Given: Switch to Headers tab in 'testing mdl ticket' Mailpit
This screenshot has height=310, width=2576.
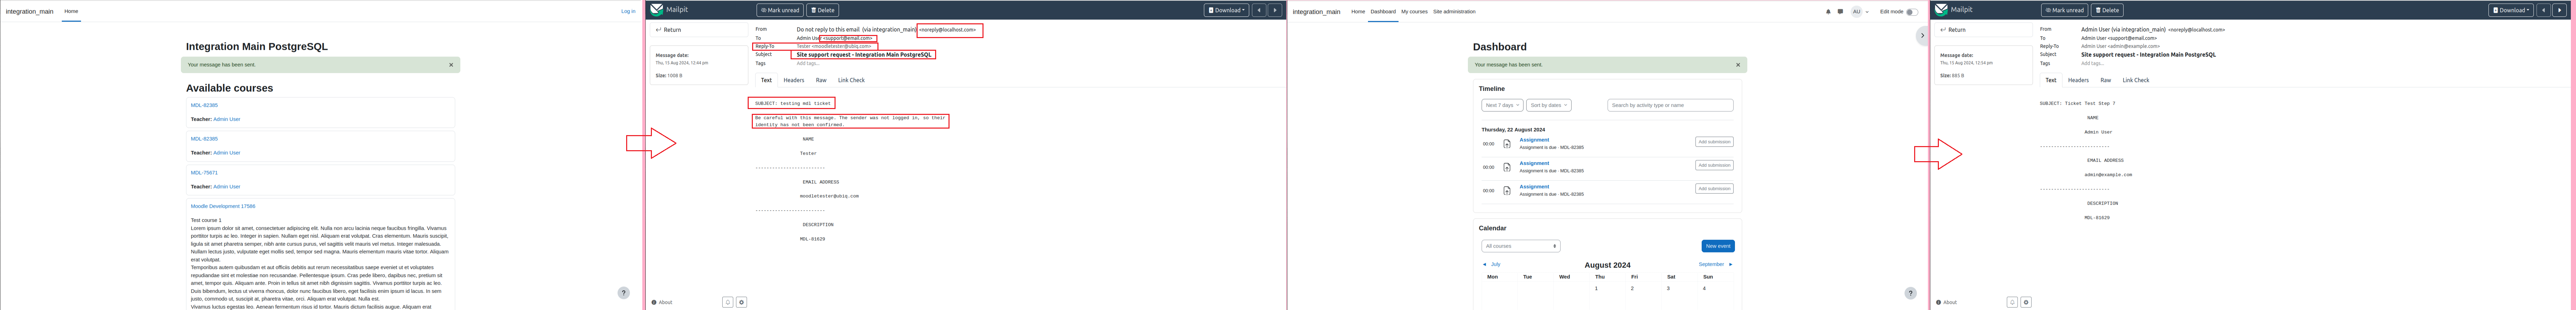Looking at the screenshot, I should pyautogui.click(x=794, y=80).
